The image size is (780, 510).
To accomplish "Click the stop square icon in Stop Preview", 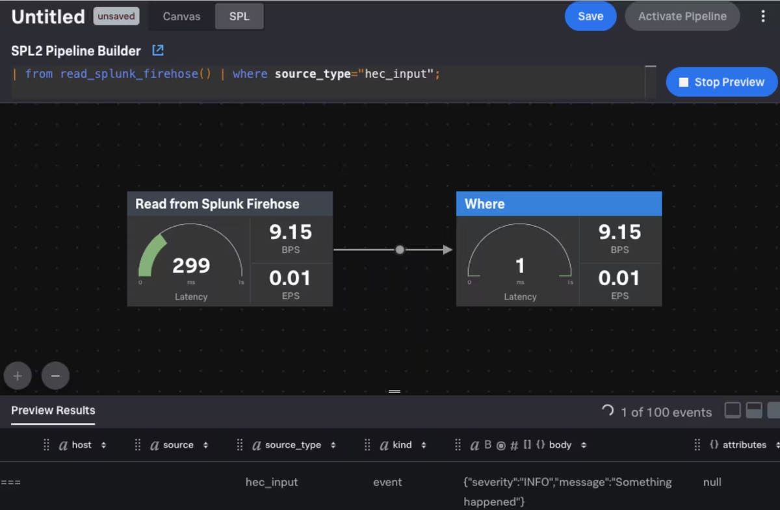I will pyautogui.click(x=683, y=83).
